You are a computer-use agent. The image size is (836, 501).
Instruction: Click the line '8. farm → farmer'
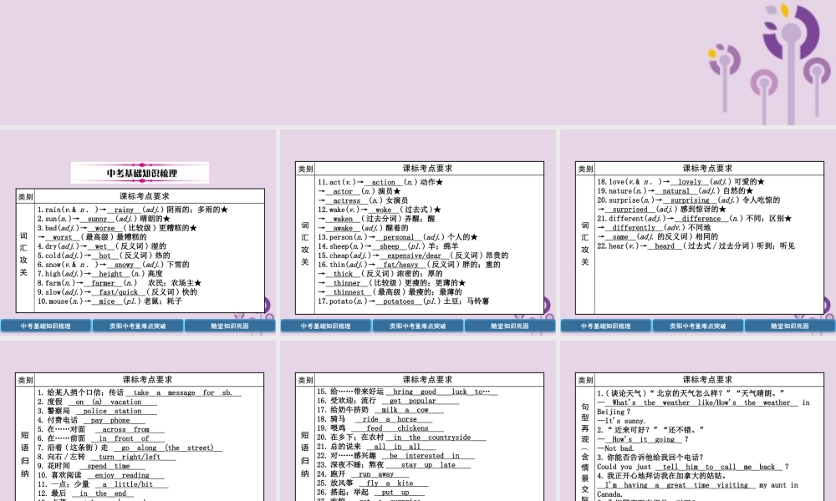[x=119, y=283]
